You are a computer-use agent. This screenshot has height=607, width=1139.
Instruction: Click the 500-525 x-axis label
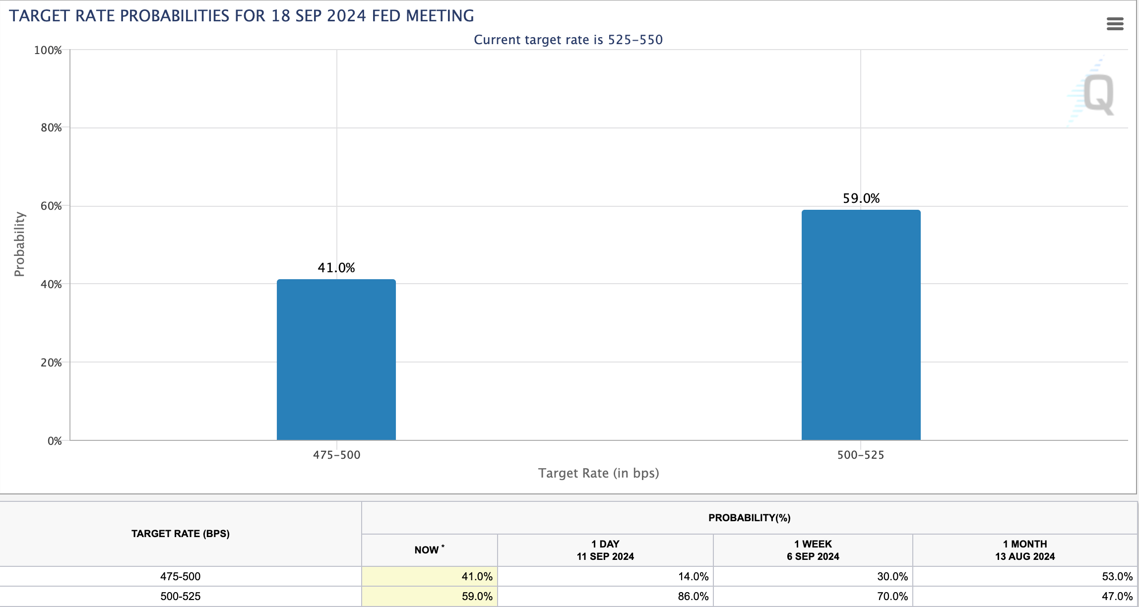(861, 455)
